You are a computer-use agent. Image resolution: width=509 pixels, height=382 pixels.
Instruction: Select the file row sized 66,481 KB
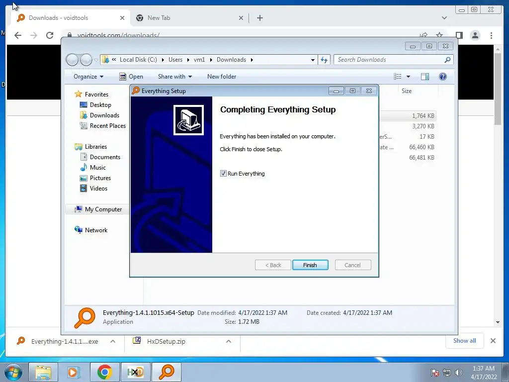point(408,158)
